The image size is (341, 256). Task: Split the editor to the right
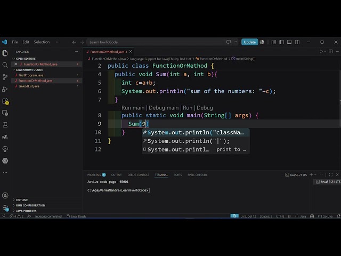(x=331, y=52)
